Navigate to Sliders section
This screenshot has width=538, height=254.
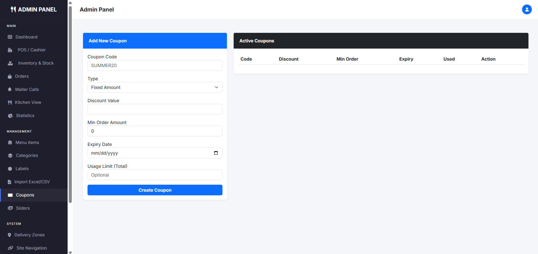click(x=23, y=208)
